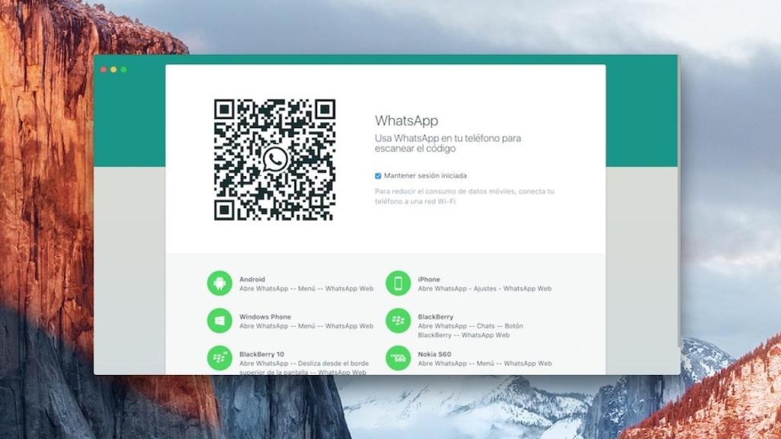Click the Nokia S60 heading label
Screen dimensions: 781x439
click(x=434, y=354)
